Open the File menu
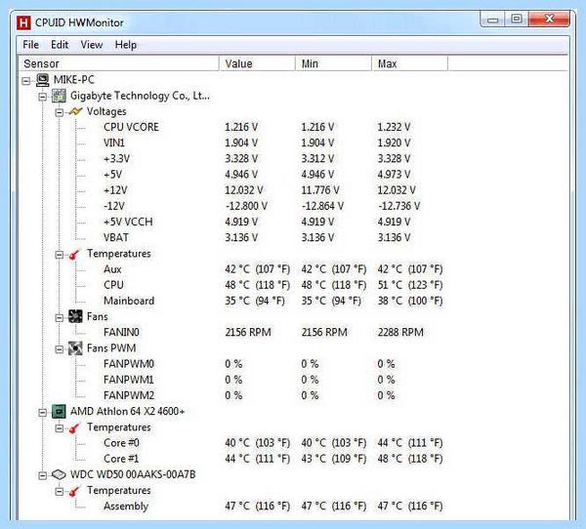 (30, 45)
